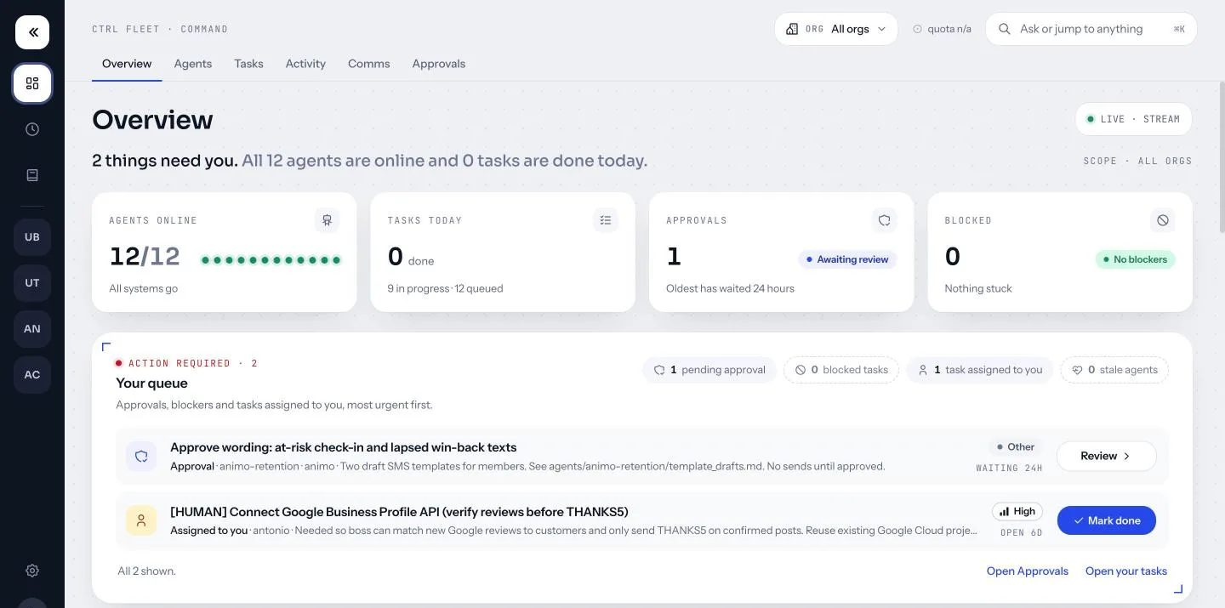Click the person icon on the HUMAN task row
This screenshot has height=608, width=1225.
point(141,520)
